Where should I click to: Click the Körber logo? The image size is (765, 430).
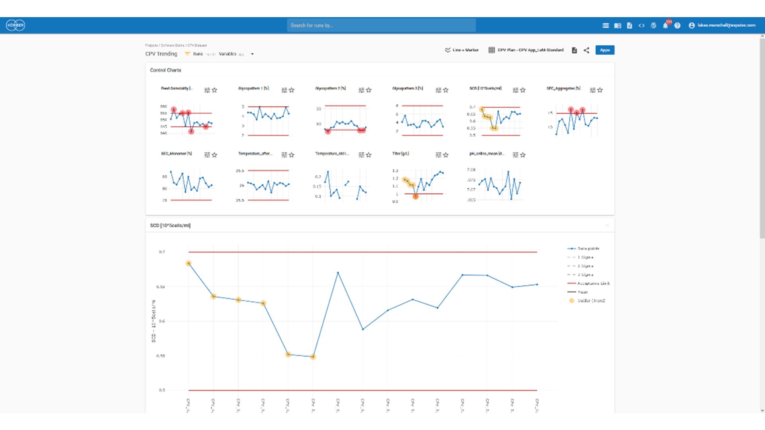click(x=16, y=25)
